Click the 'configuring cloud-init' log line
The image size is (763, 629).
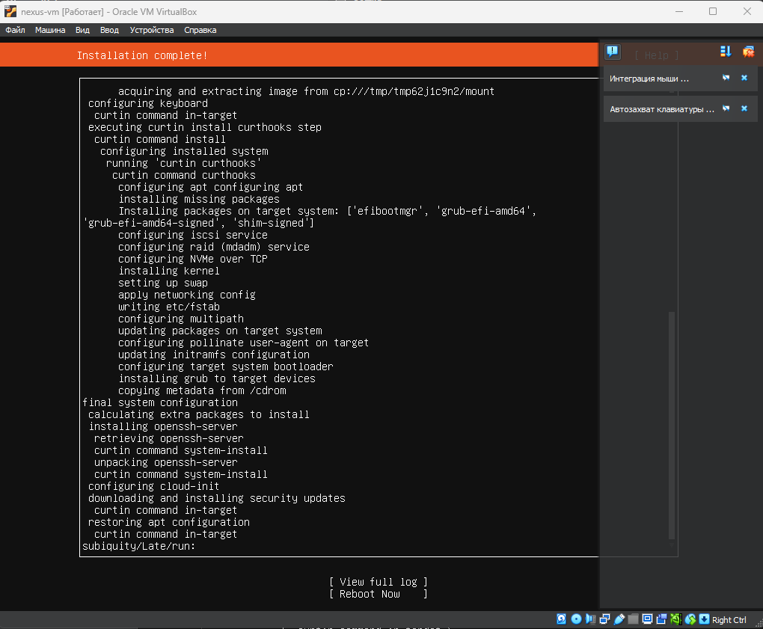pos(154,486)
